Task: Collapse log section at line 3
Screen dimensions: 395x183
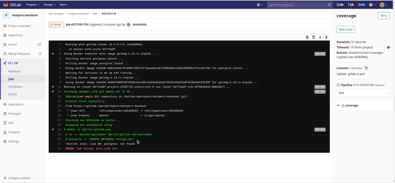Action: tap(53, 54)
